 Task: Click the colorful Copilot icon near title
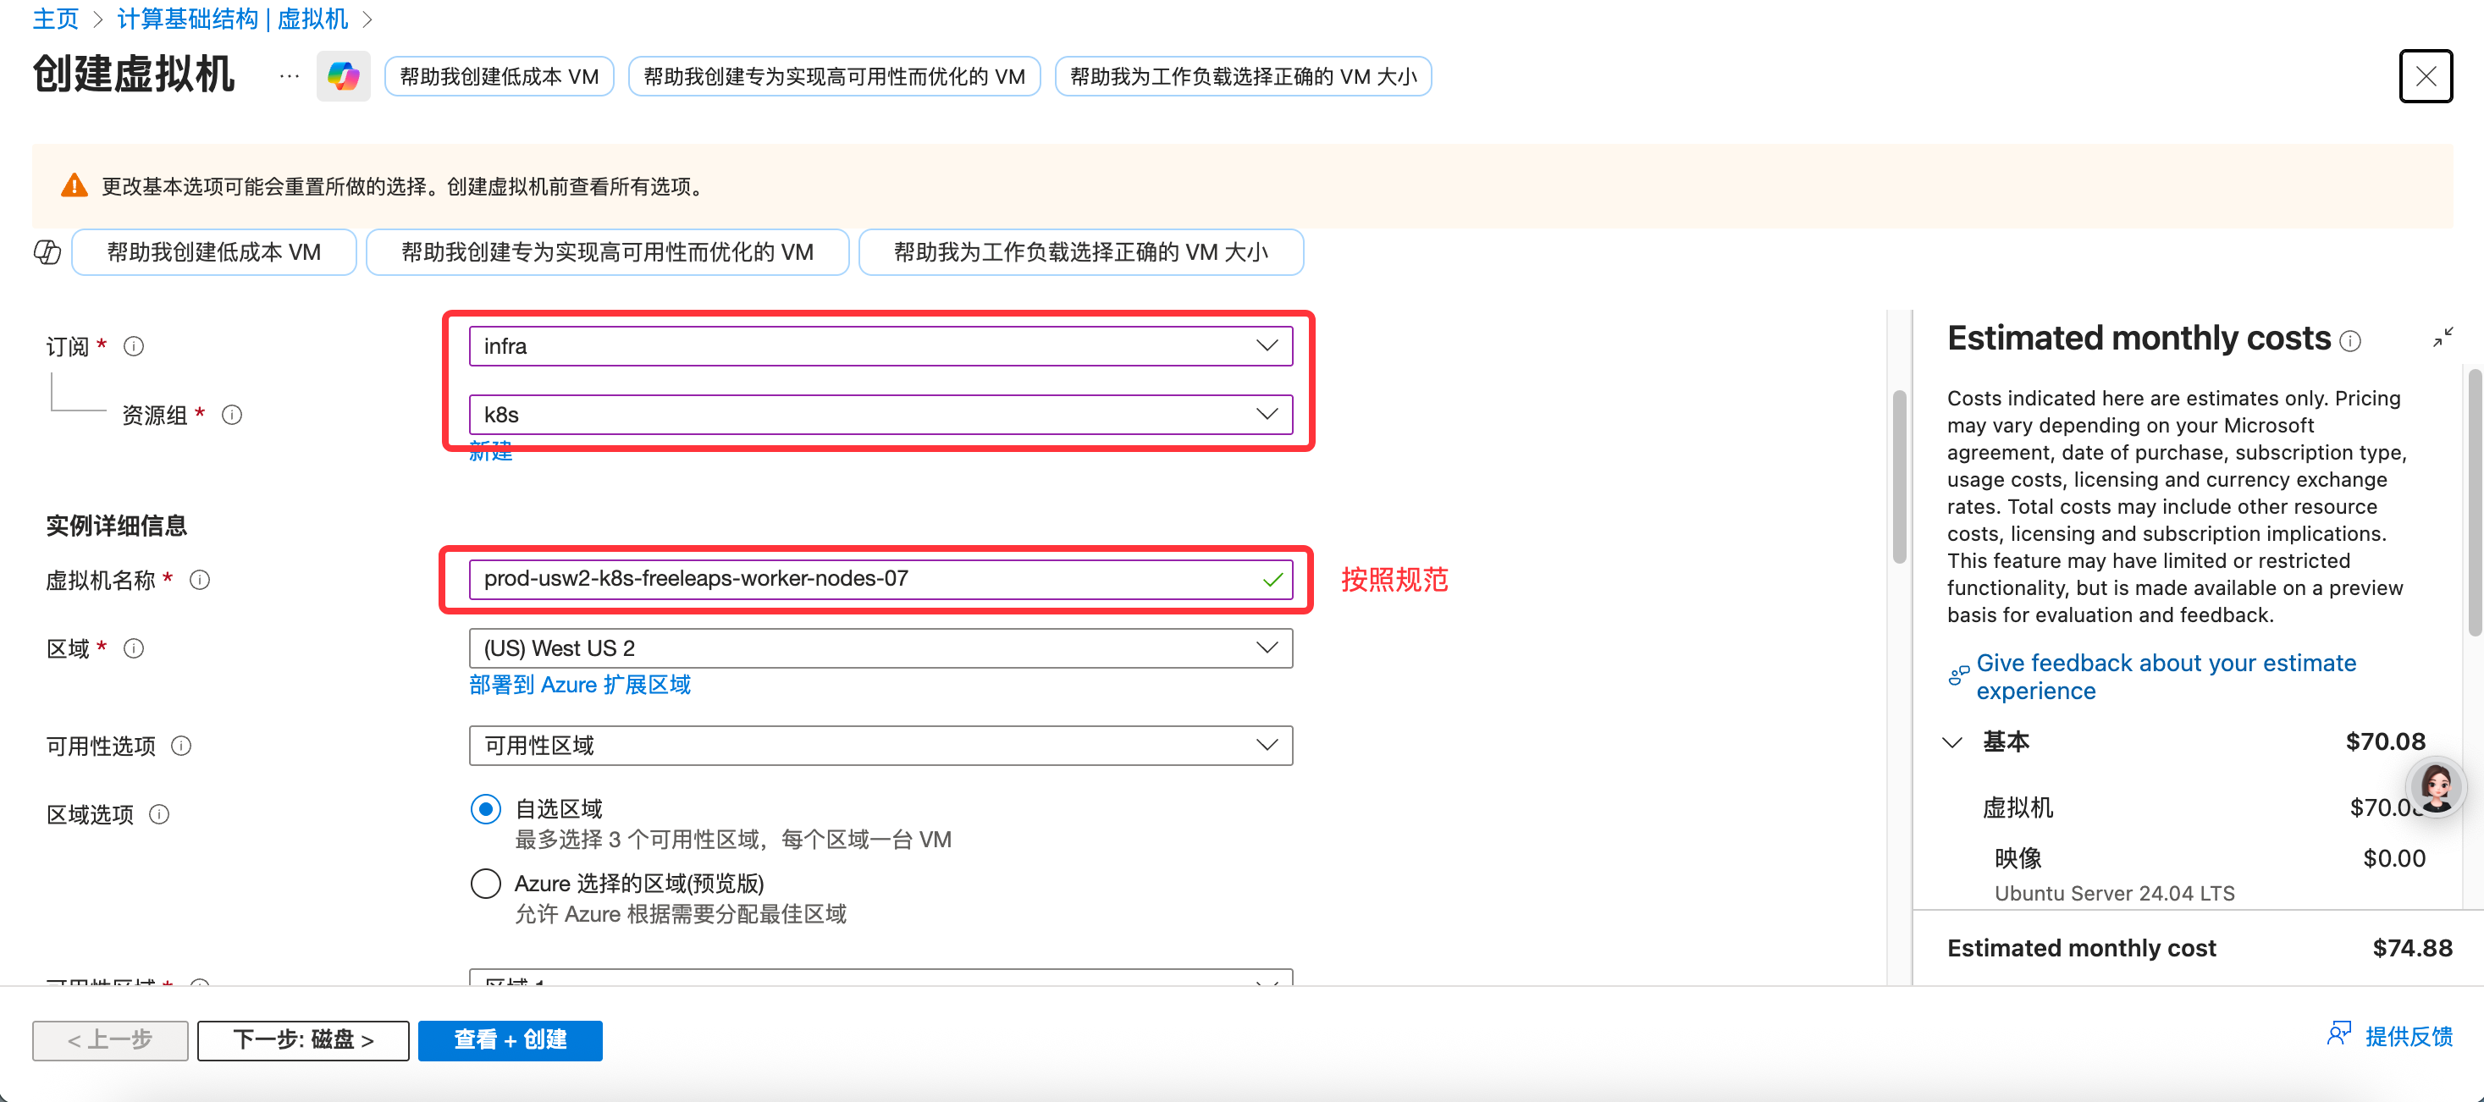pyautogui.click(x=343, y=76)
